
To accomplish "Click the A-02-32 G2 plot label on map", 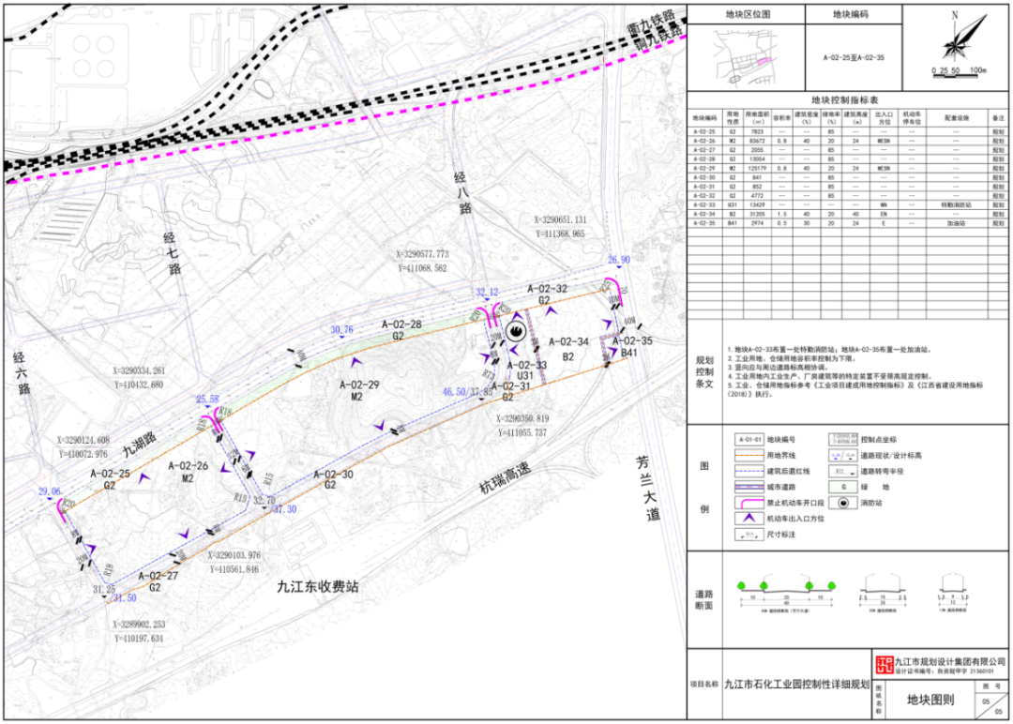I will coord(547,294).
